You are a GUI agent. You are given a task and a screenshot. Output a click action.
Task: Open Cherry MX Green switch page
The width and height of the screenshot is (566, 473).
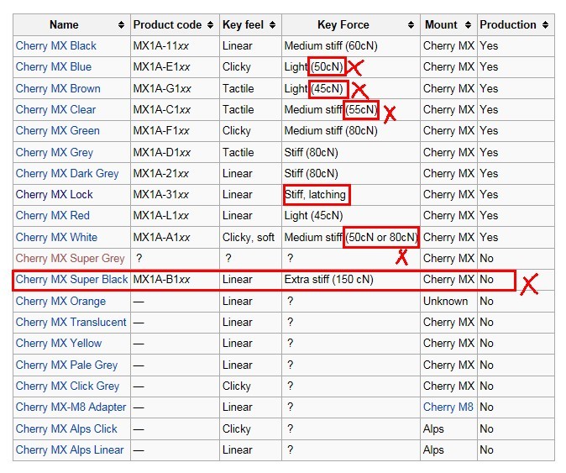58,130
